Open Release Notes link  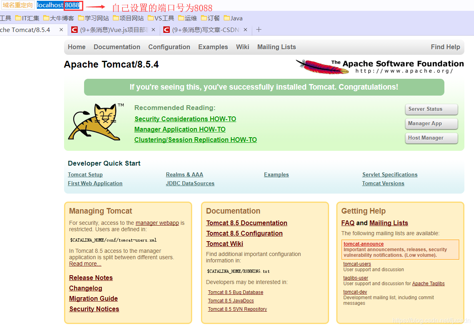click(x=91, y=278)
